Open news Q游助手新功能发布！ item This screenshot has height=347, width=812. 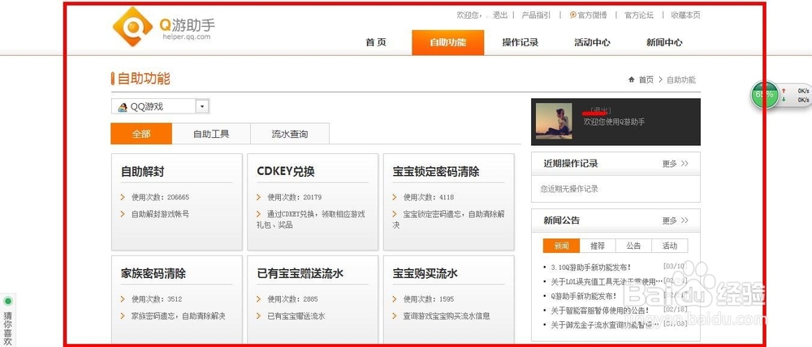[x=584, y=296]
